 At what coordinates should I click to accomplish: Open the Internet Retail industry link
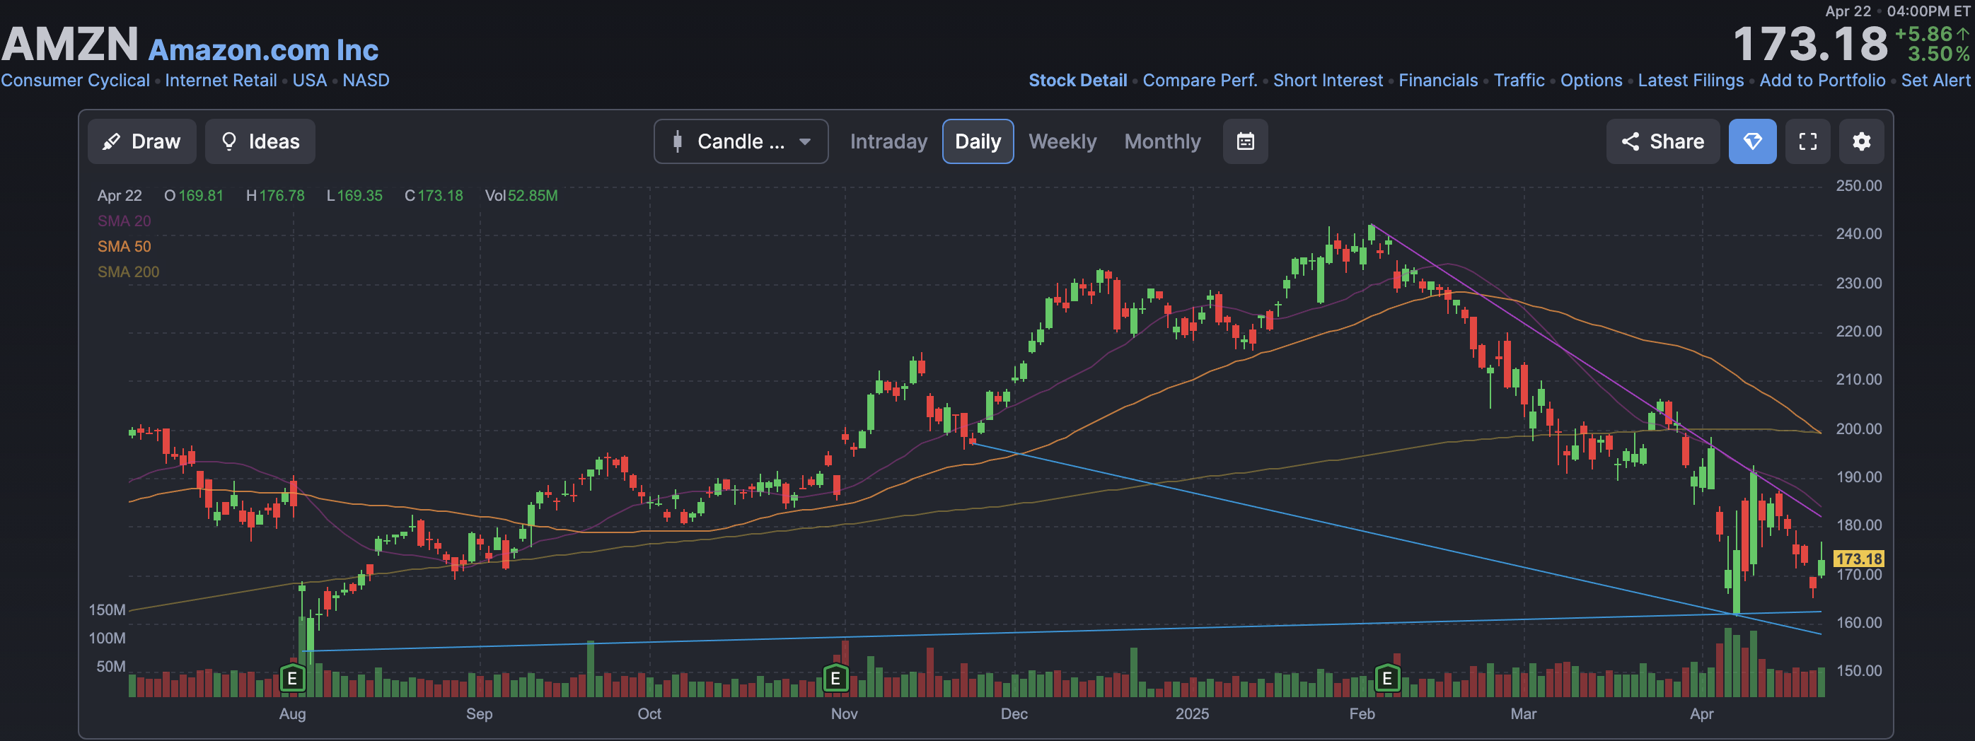pos(221,81)
